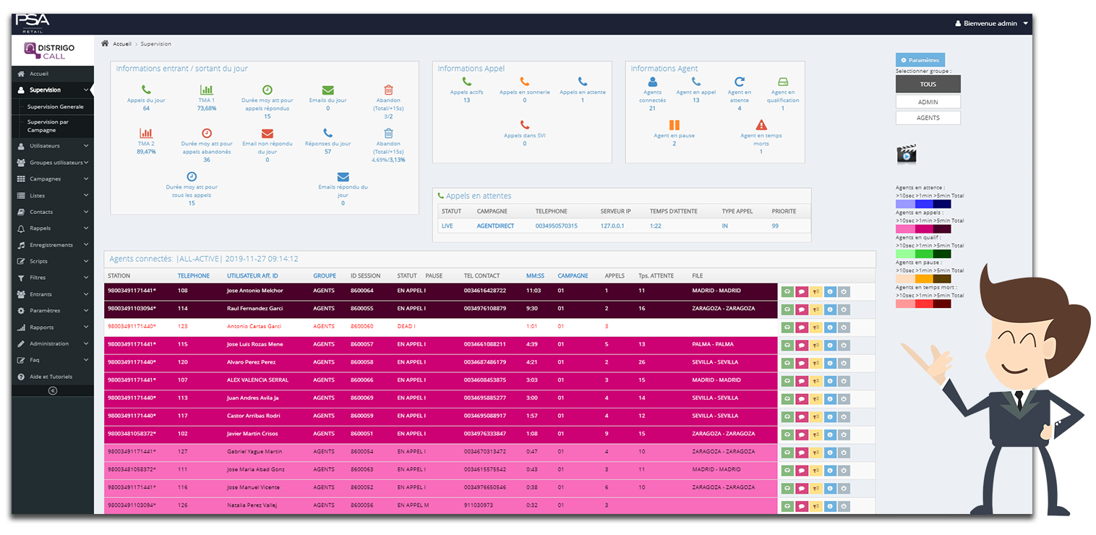This screenshot has width=1096, height=535.
Task: Click AGENTDIRECT campaign link in waiting calls
Action: click(497, 226)
